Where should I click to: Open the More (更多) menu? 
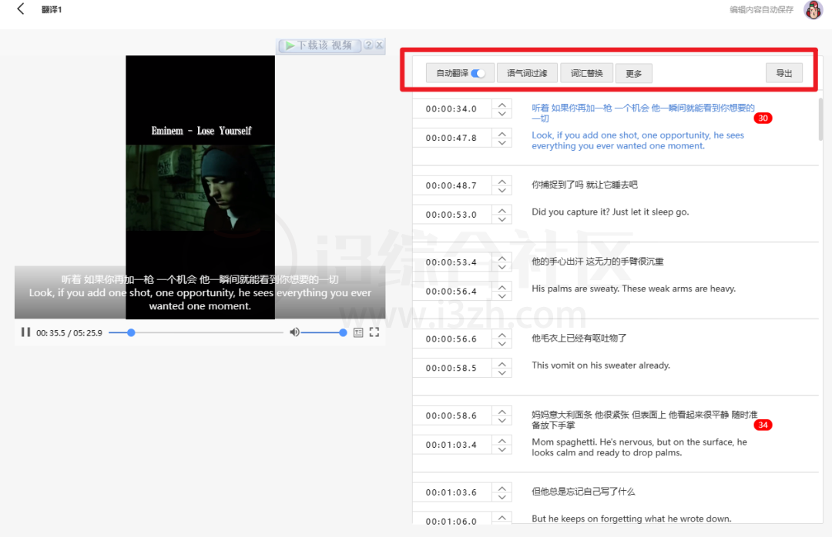coord(633,74)
